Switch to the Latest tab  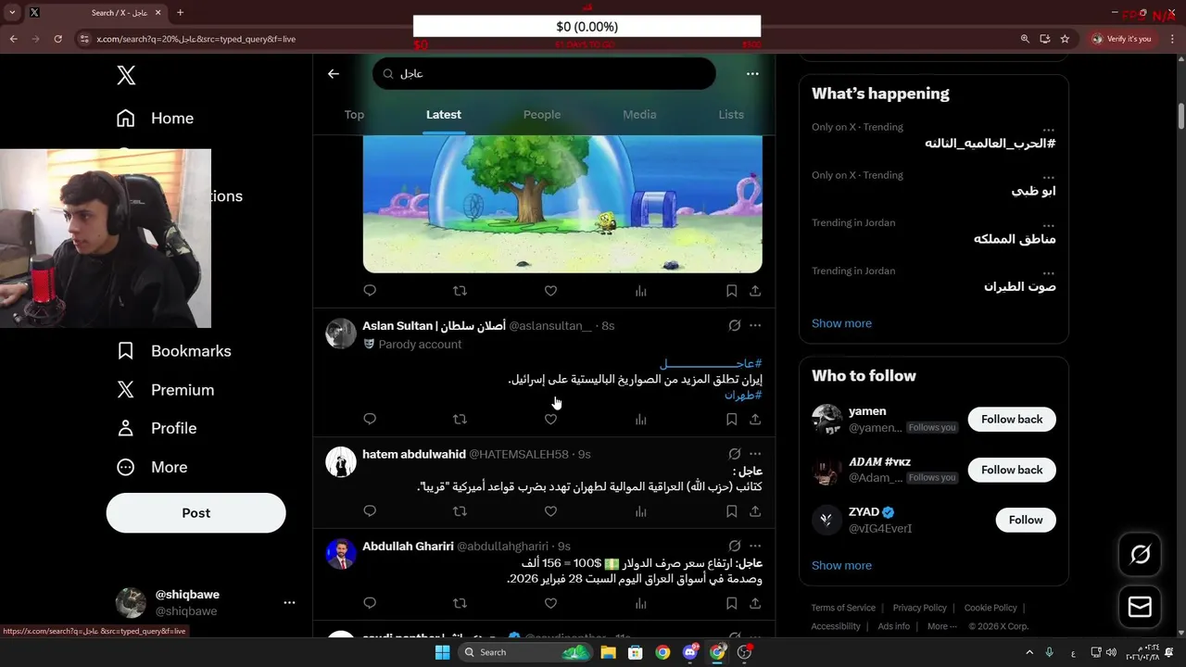click(x=443, y=115)
